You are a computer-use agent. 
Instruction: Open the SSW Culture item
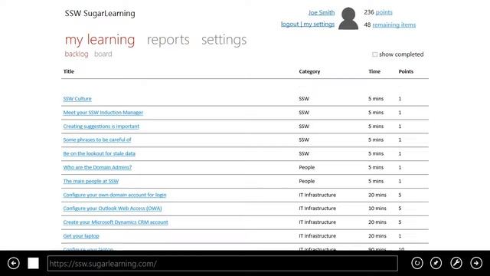pyautogui.click(x=77, y=99)
